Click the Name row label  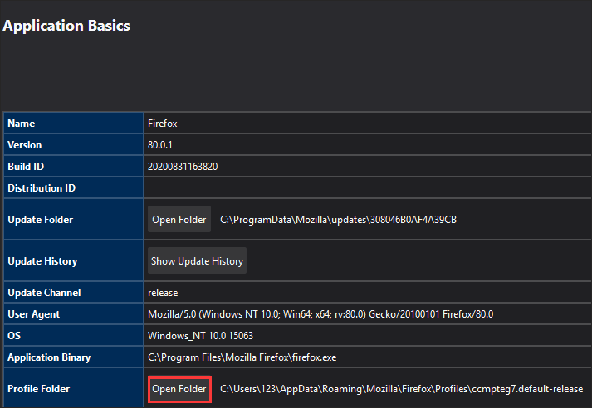tap(22, 124)
